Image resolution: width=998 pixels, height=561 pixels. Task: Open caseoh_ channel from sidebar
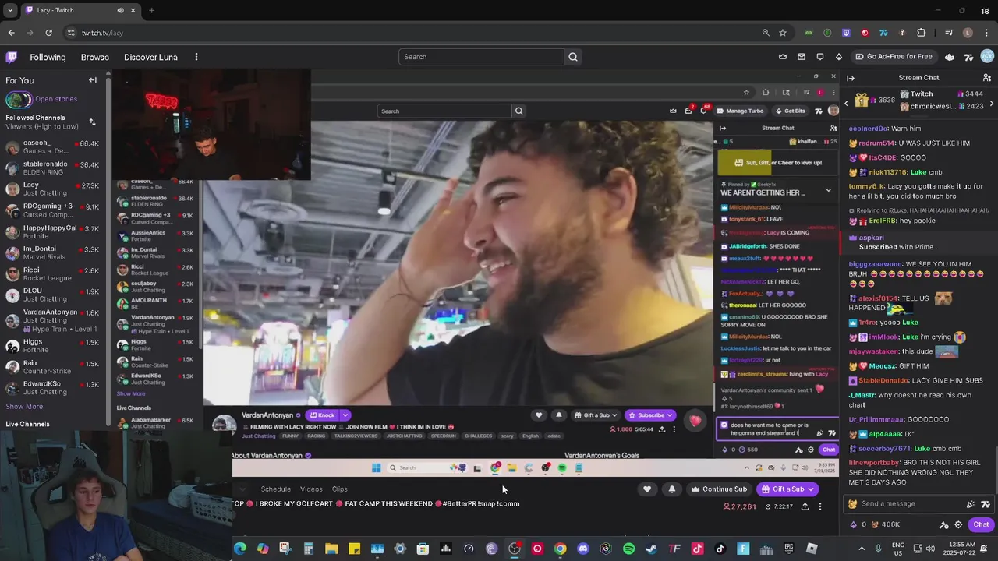pos(51,147)
